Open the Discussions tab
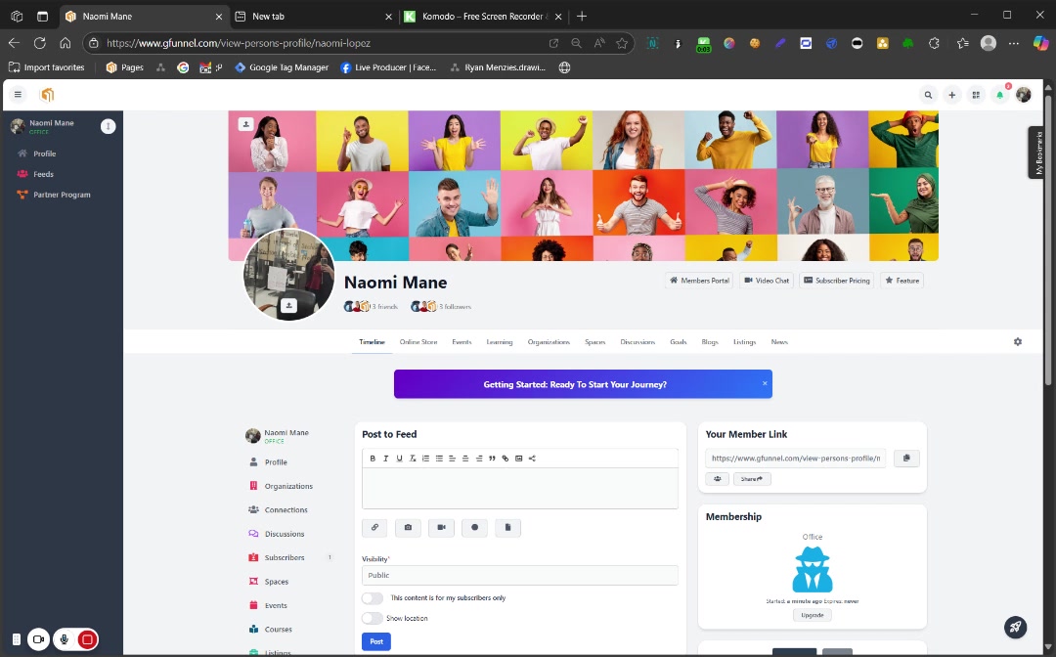Viewport: 1056px width, 657px height. coord(638,342)
